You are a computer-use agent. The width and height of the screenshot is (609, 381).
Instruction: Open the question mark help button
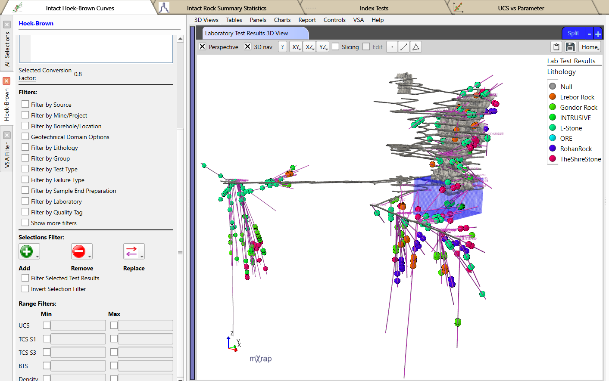[282, 47]
